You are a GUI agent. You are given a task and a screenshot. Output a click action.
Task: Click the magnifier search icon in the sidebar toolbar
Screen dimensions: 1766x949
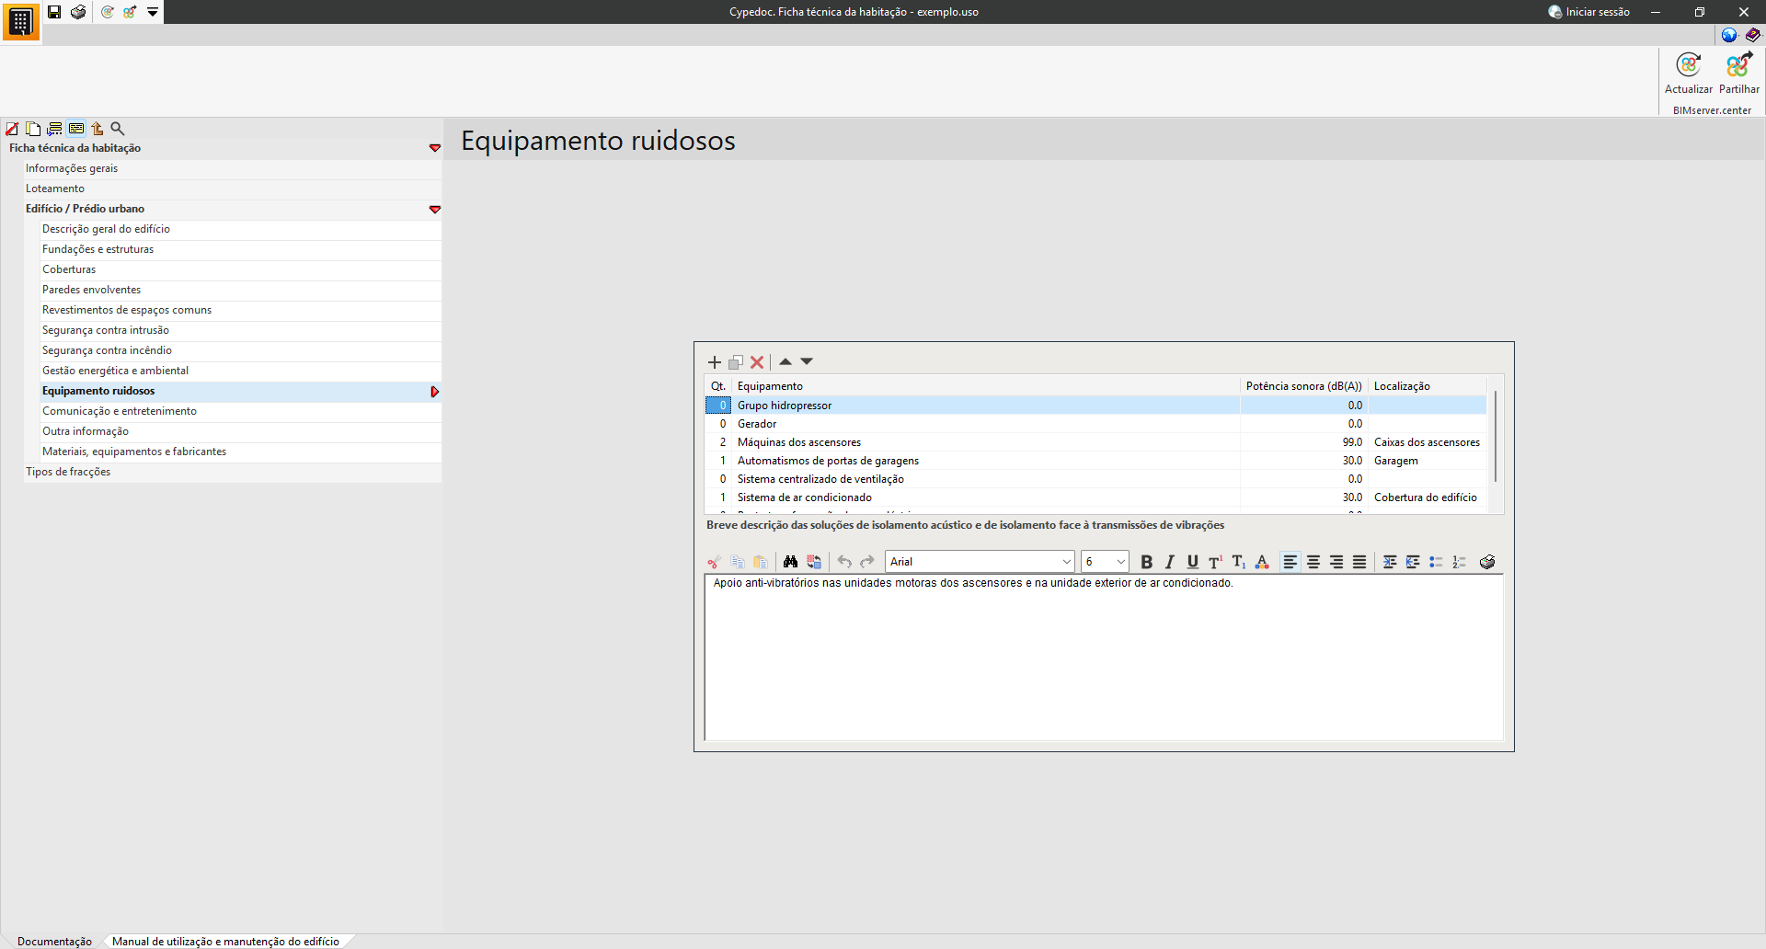tap(118, 129)
